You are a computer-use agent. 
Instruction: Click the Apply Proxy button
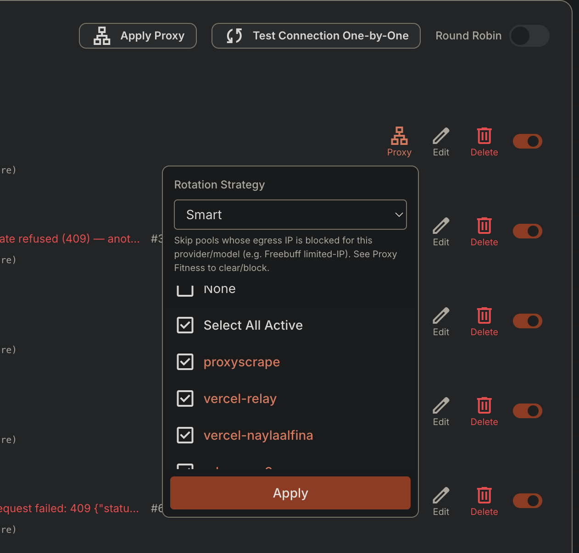138,36
